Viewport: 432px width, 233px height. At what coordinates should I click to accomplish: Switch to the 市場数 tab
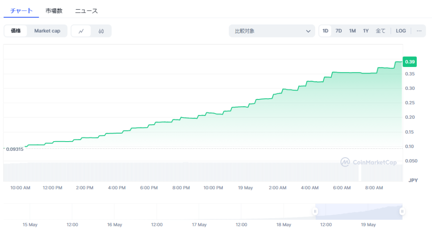[x=54, y=11]
